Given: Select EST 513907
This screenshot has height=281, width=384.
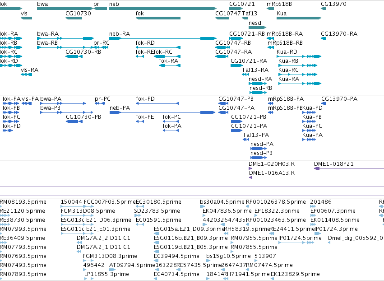Looking at the screenshot, I should (265, 256).
